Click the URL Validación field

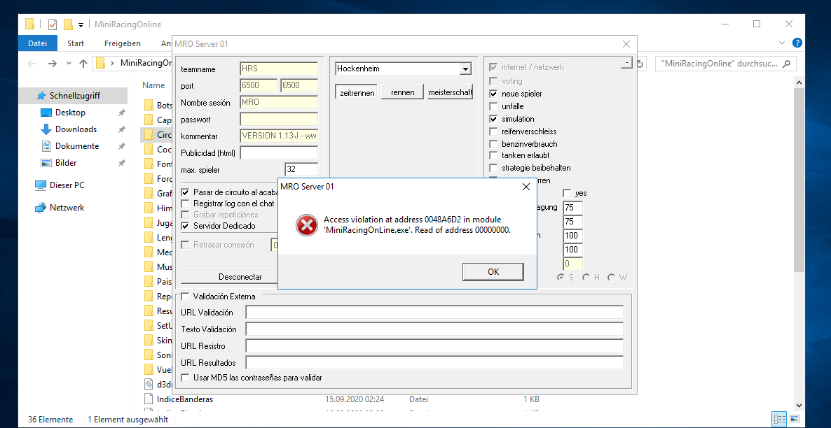tap(434, 313)
